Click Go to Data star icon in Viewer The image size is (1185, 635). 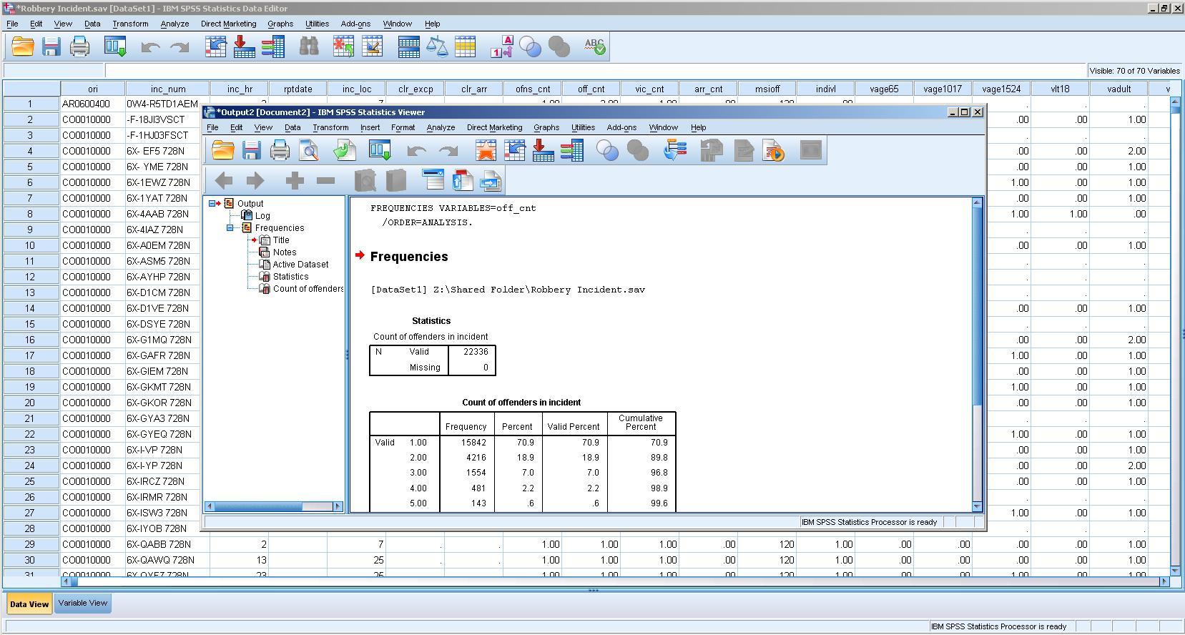click(x=486, y=150)
